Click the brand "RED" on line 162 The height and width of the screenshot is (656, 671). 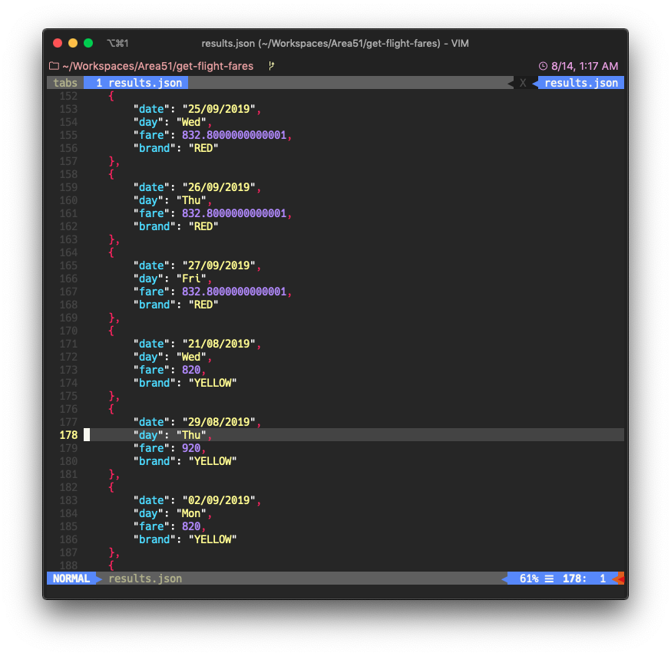pyautogui.click(x=203, y=226)
